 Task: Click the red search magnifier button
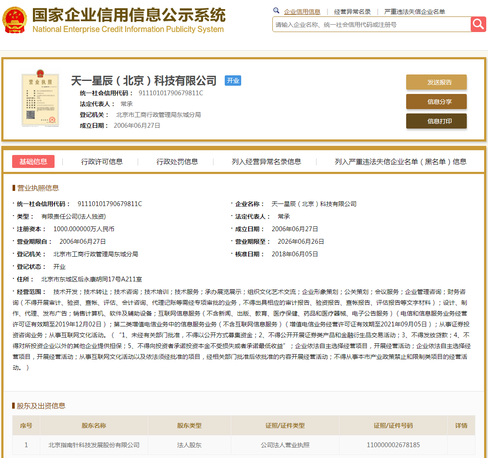(478, 24)
